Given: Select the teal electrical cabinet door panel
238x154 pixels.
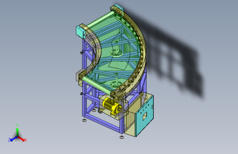Looking at the screenshot, I should (x=145, y=116).
